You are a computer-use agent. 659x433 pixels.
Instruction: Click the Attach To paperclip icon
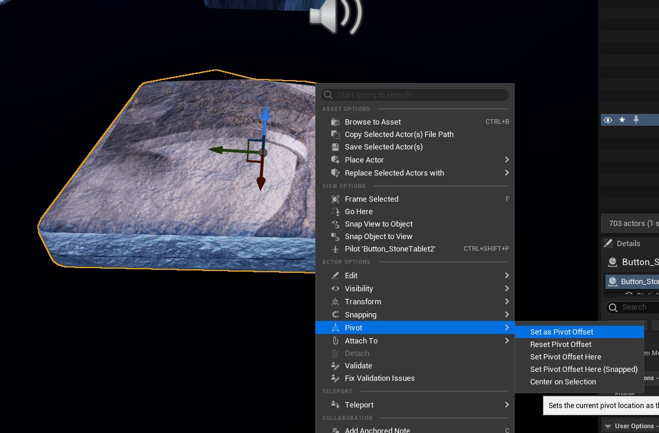tap(335, 340)
